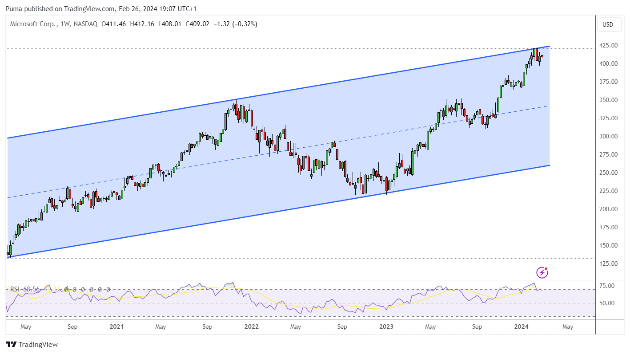Screen dimensions: 630x354
Task: Click the 2024 time axis label
Action: pyautogui.click(x=521, y=327)
